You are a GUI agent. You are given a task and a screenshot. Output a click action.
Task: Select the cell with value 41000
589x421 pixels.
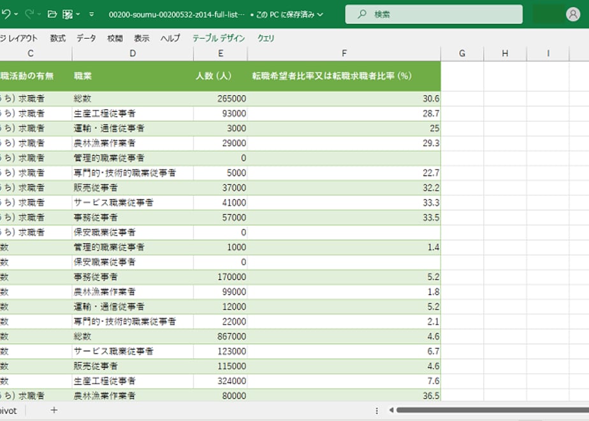coord(221,203)
